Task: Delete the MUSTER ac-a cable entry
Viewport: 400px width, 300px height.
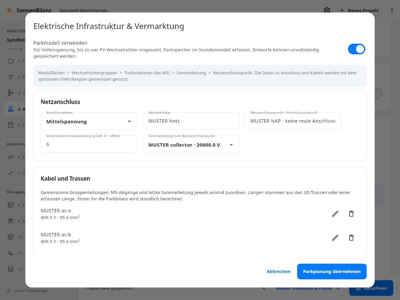Action: [351, 214]
